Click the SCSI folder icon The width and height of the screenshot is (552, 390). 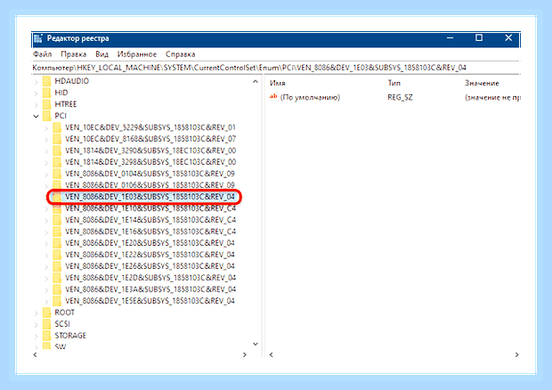[46, 324]
